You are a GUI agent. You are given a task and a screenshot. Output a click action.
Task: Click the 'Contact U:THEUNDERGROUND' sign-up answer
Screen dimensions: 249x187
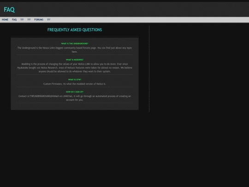[75, 98]
